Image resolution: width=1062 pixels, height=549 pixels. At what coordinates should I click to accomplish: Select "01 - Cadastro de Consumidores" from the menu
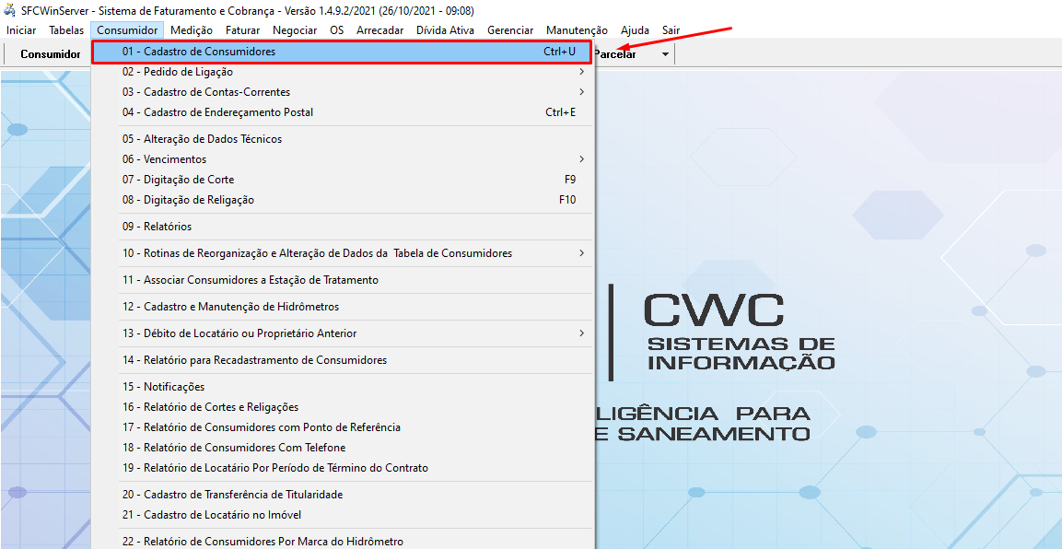point(341,53)
